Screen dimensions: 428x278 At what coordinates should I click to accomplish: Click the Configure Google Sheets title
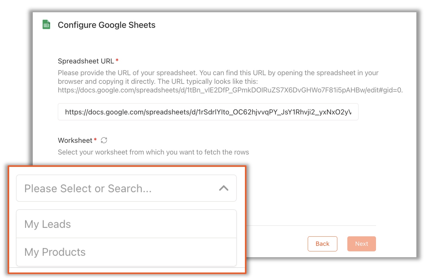click(x=107, y=25)
